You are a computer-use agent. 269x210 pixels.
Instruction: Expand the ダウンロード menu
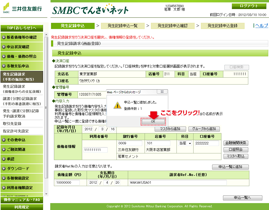click(22, 169)
